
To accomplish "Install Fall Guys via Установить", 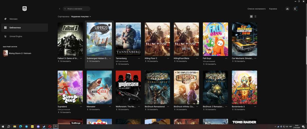I will click(x=209, y=64).
